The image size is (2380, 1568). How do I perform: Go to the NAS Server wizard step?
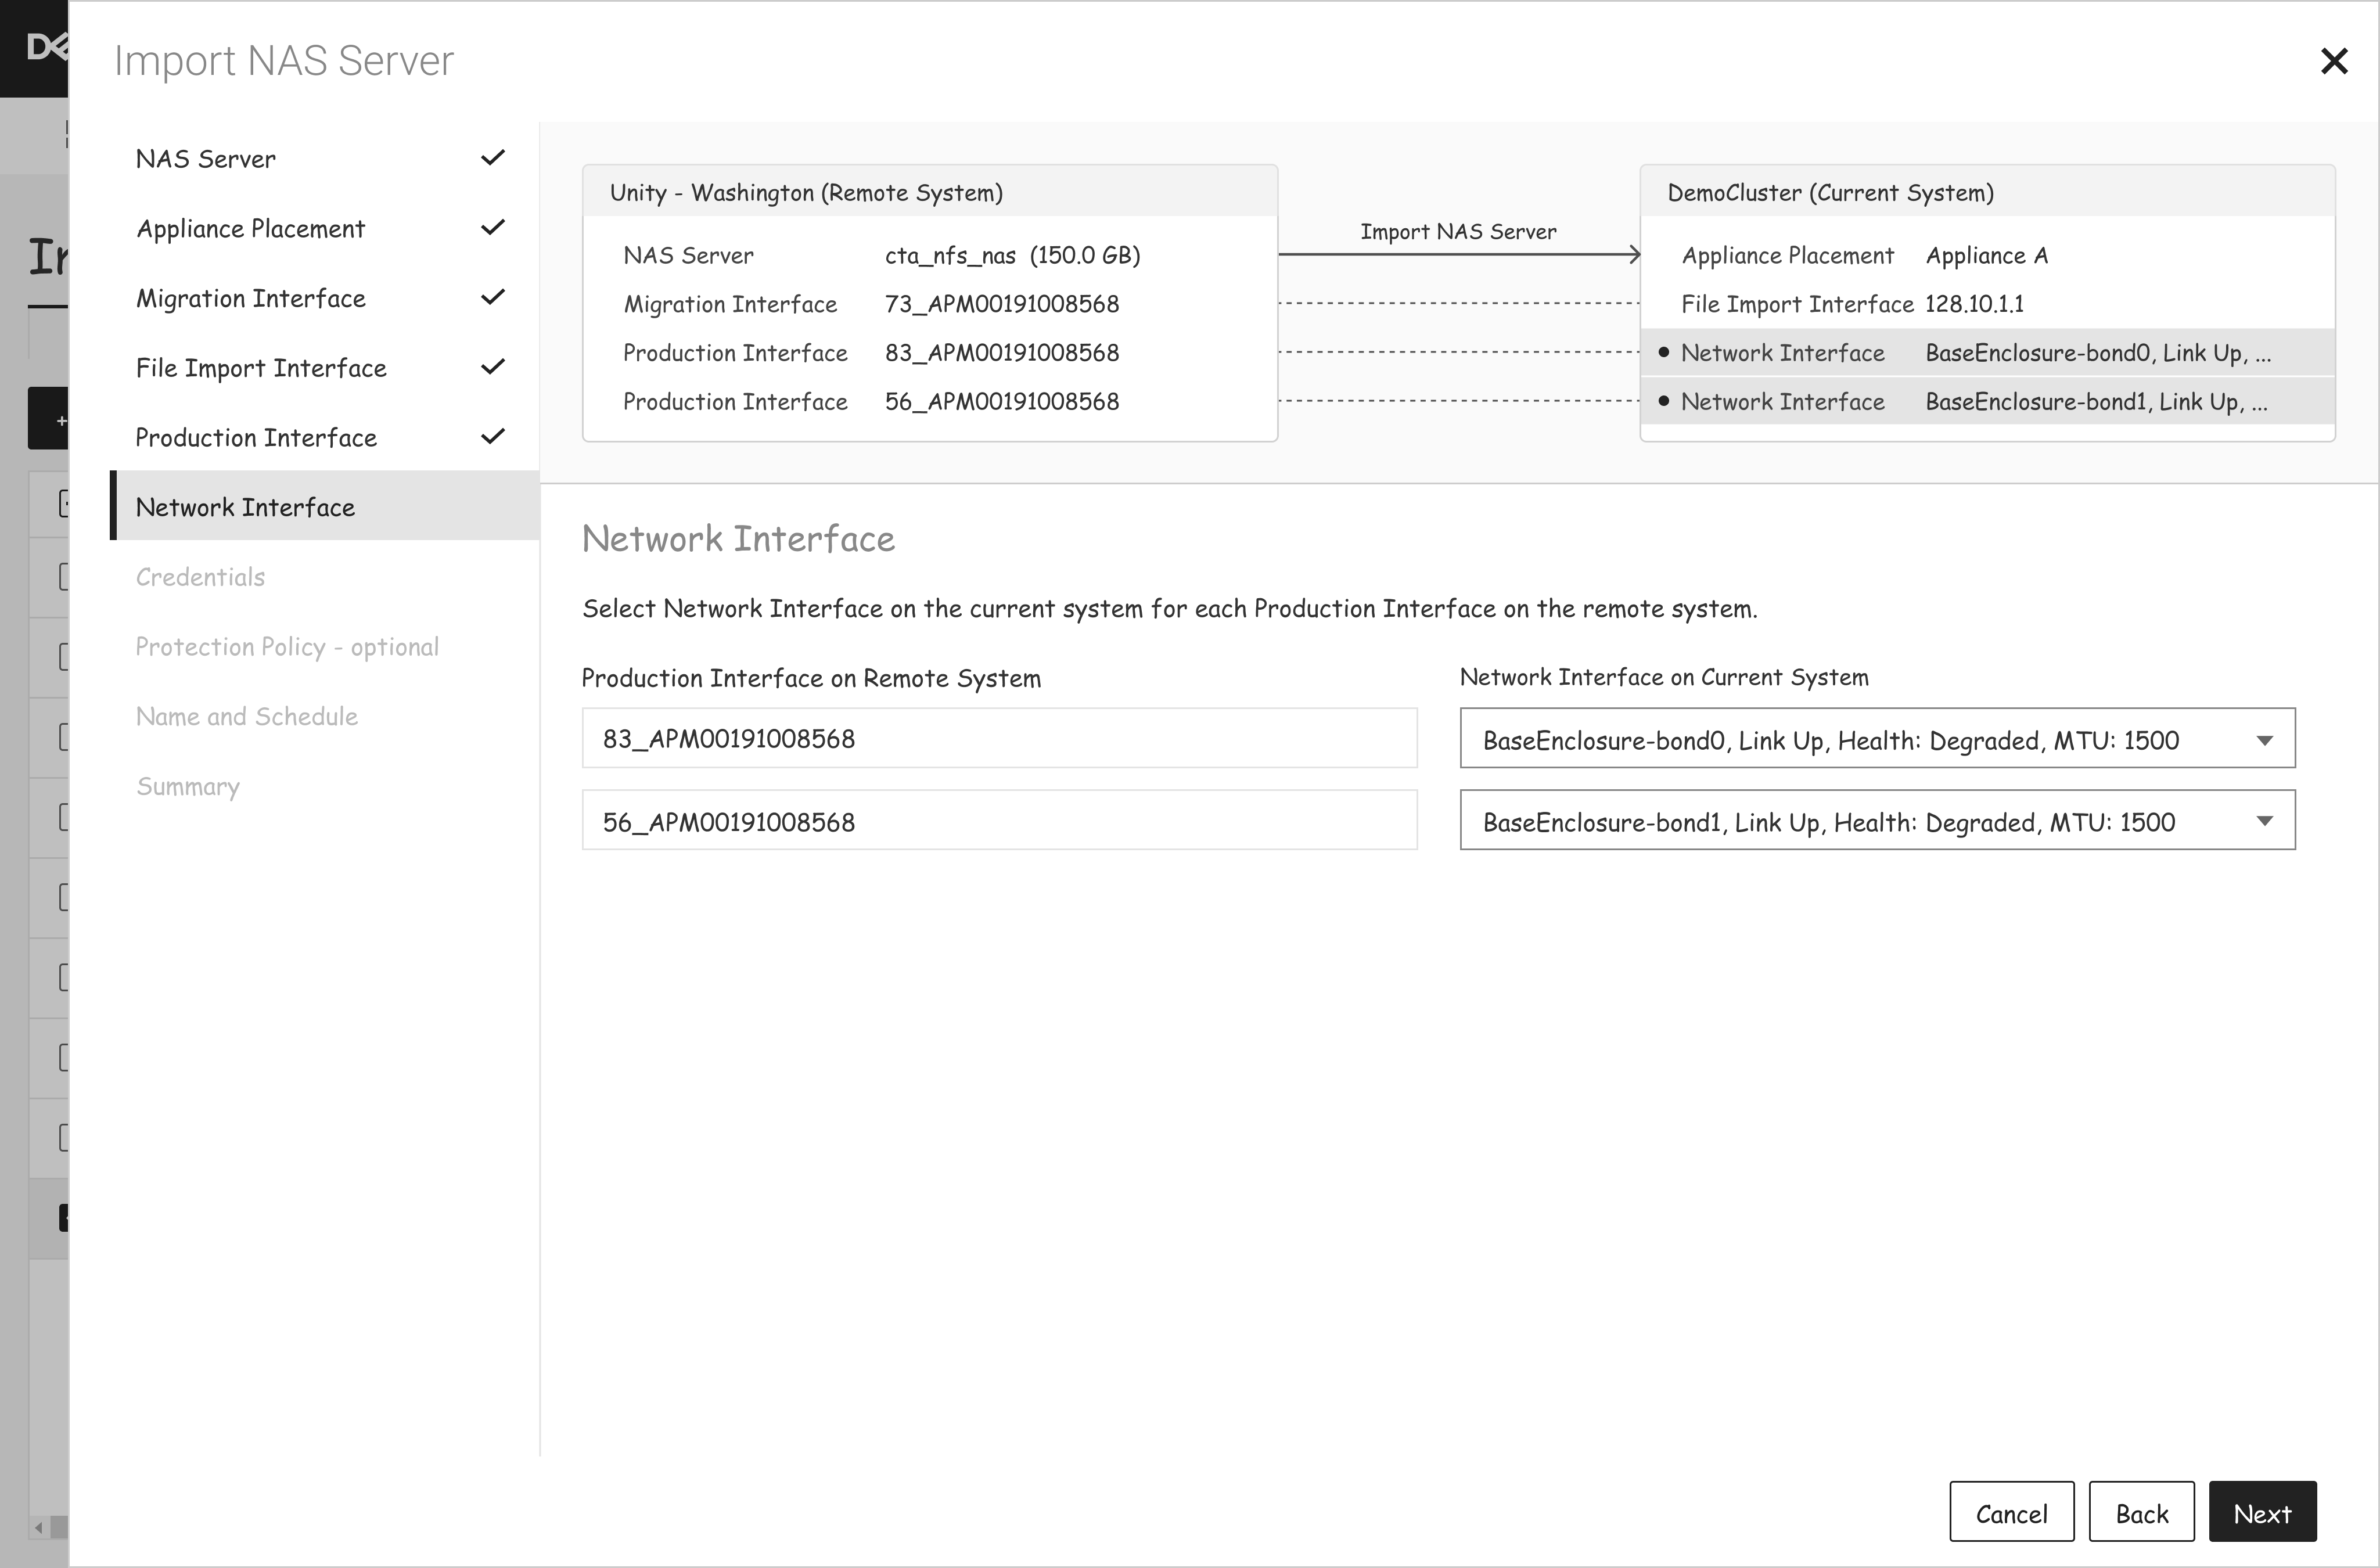[206, 159]
